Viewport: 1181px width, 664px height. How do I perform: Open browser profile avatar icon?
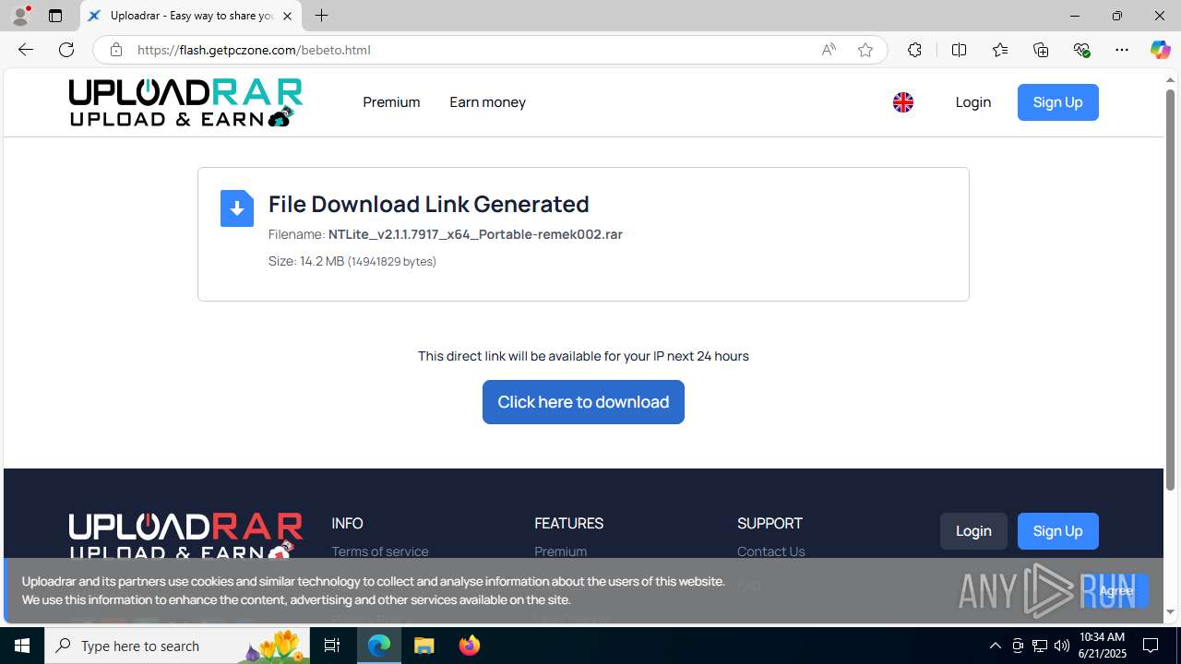click(19, 16)
